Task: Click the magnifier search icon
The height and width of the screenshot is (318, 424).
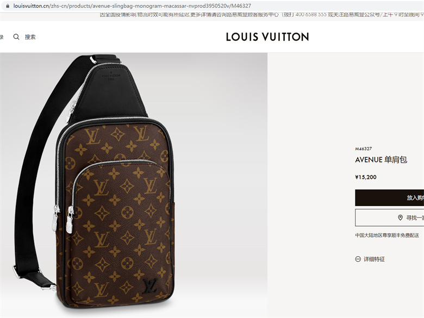Action: 16,37
